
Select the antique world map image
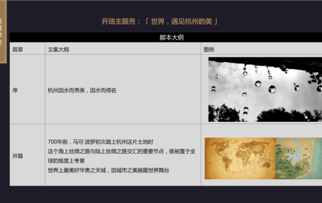coord(240,158)
